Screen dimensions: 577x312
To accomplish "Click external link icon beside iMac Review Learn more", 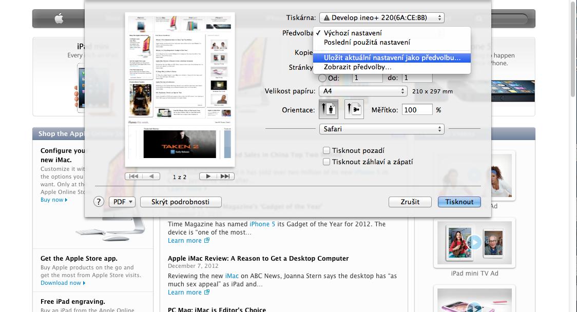I will tap(207, 292).
